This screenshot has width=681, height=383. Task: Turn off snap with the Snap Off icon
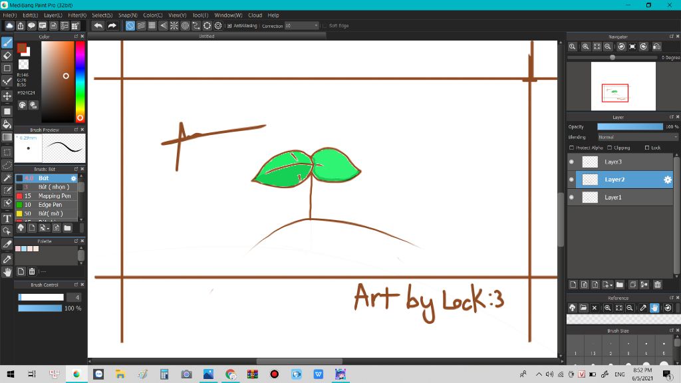coord(130,26)
